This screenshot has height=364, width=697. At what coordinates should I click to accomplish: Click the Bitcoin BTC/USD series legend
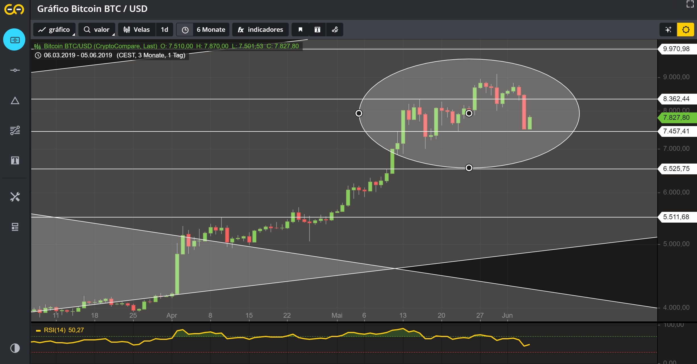pyautogui.click(x=167, y=46)
